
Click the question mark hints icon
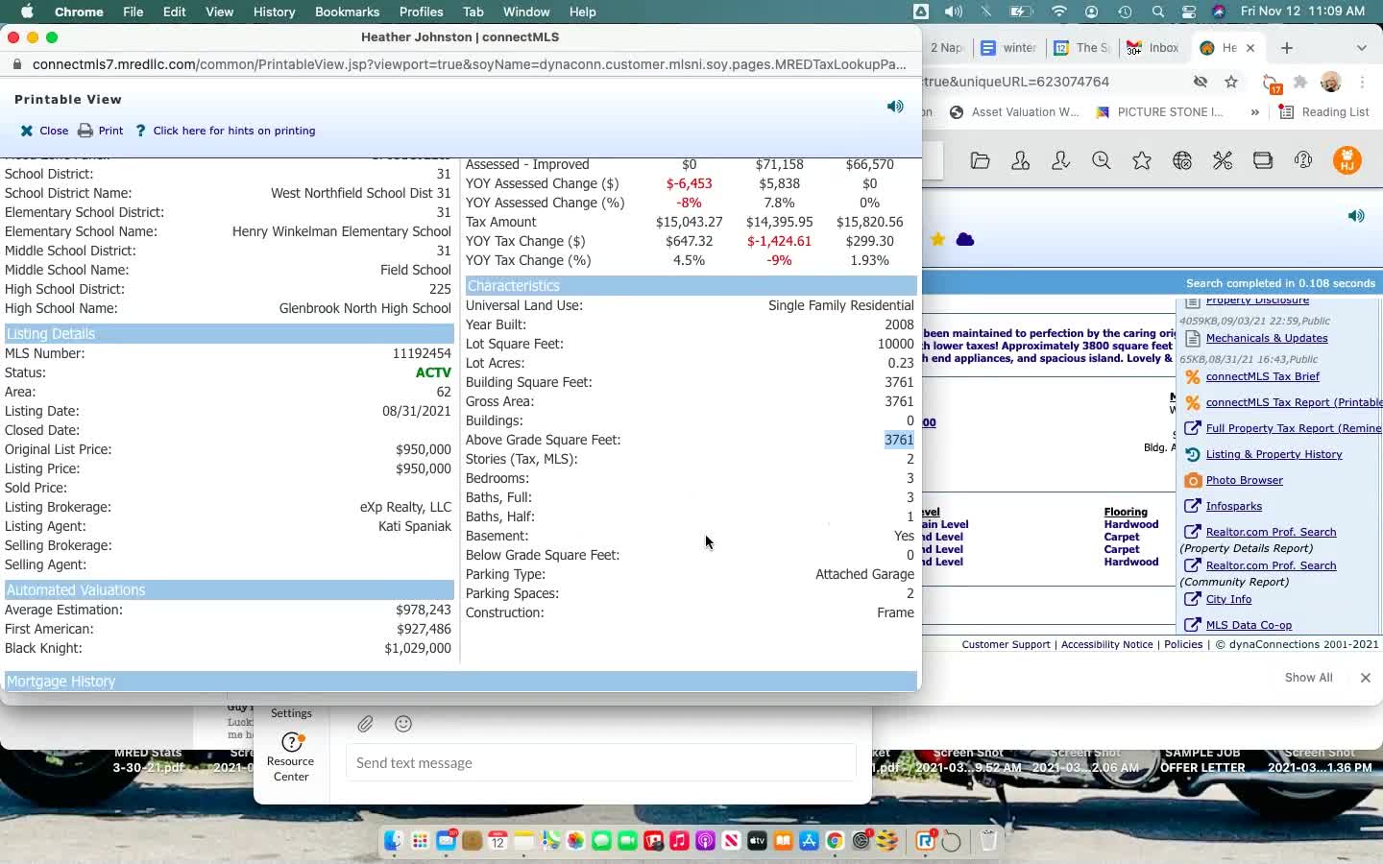click(141, 131)
